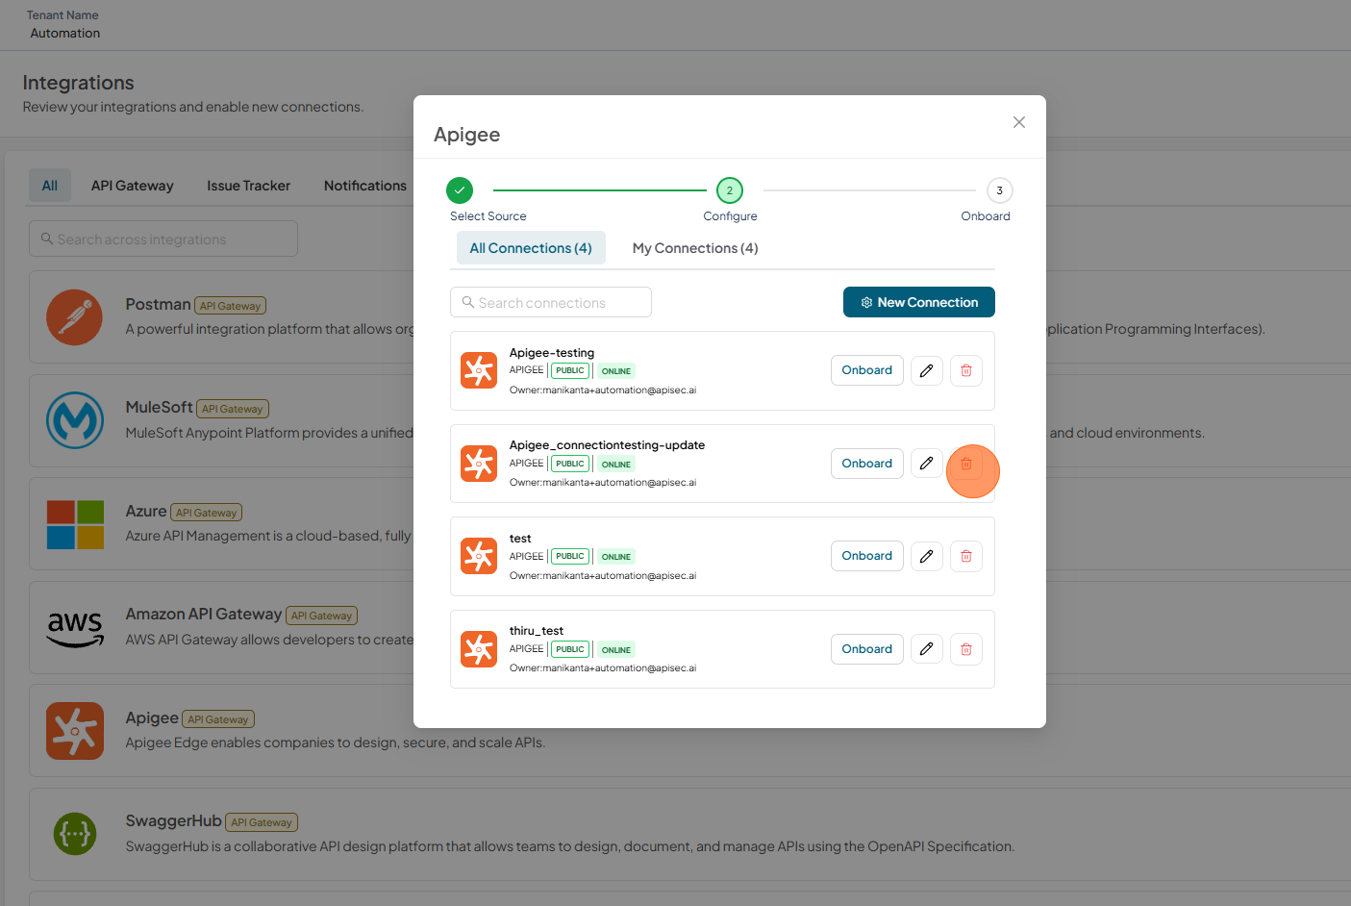Click the Apigee-testing connection name
1351x906 pixels.
click(552, 353)
